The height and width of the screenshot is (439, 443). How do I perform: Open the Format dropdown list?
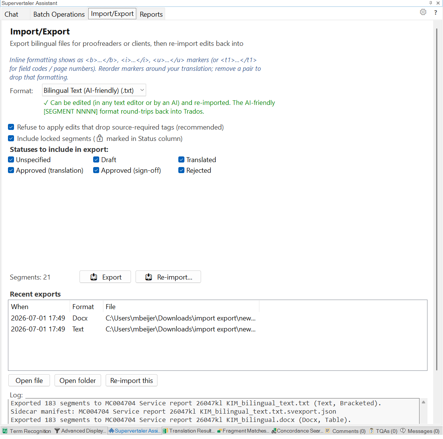tap(94, 90)
